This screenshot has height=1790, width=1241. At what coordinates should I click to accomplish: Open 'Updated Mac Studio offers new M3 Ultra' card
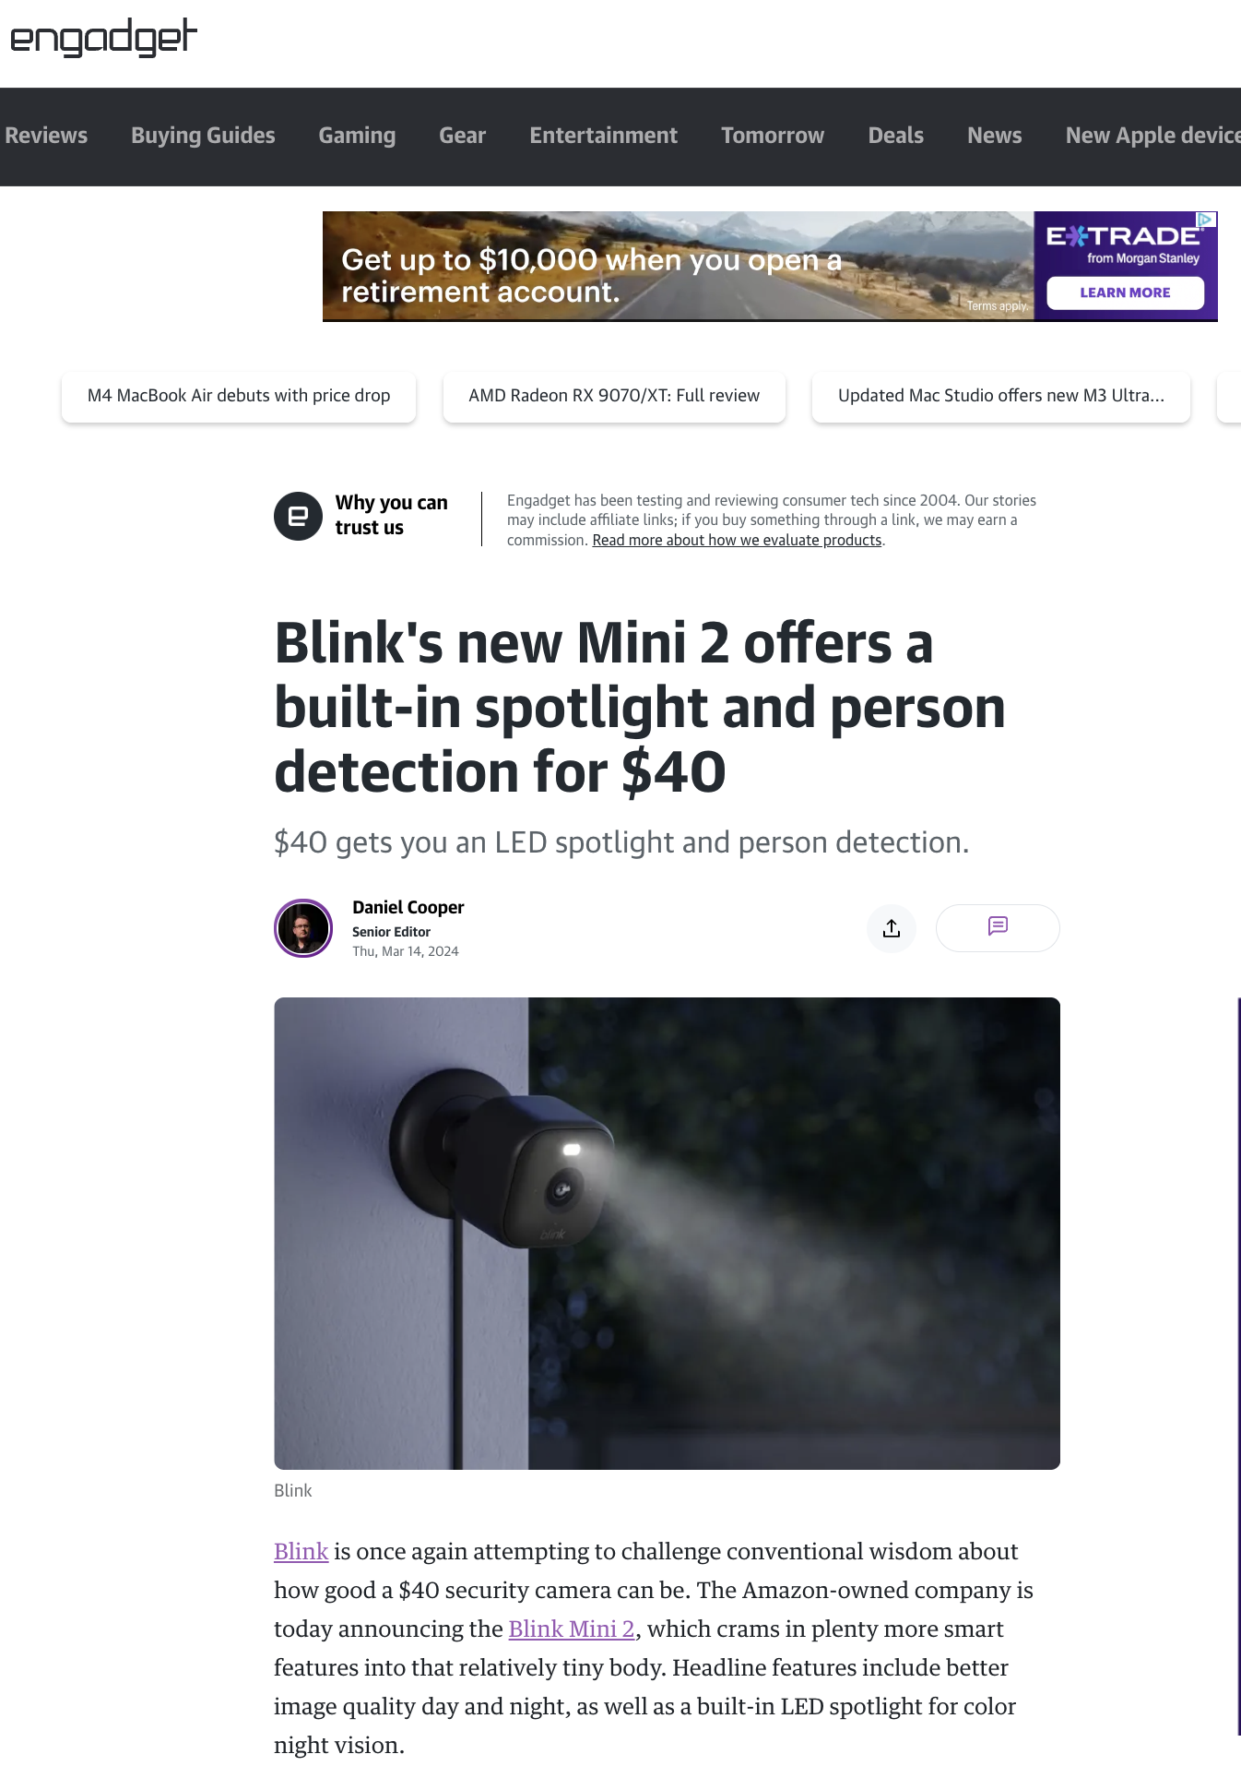(1001, 396)
